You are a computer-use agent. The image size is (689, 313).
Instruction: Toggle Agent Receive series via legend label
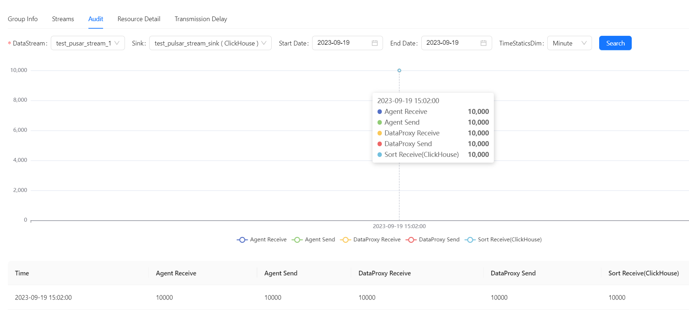point(268,240)
